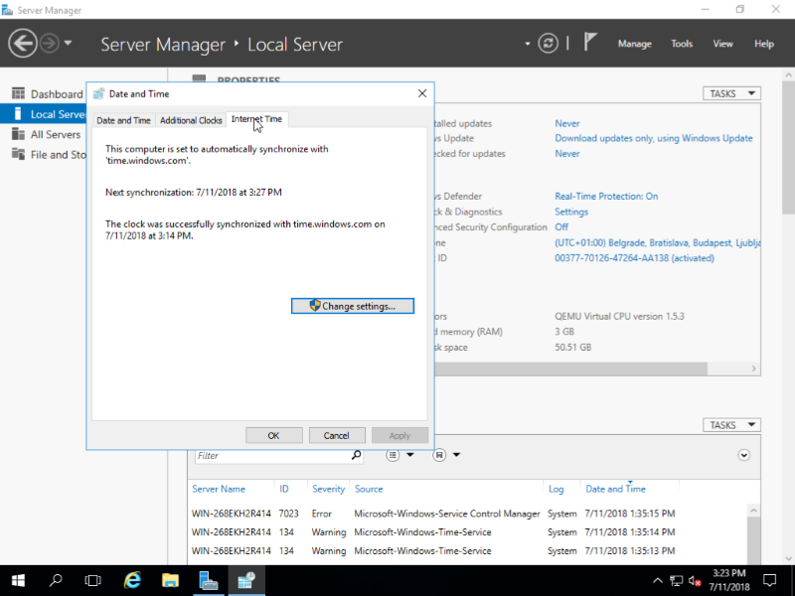Image resolution: width=795 pixels, height=596 pixels.
Task: Open Task View on the taskbar
Action: click(92, 580)
